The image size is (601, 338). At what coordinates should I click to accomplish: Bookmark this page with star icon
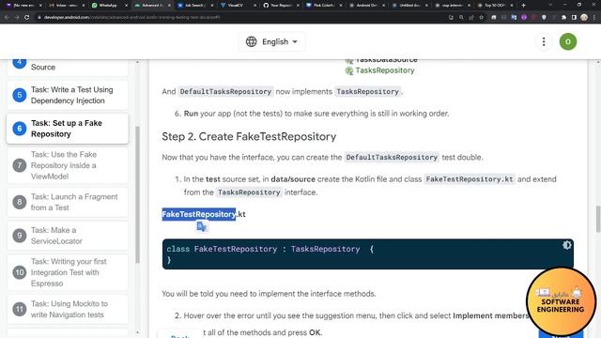(481, 17)
